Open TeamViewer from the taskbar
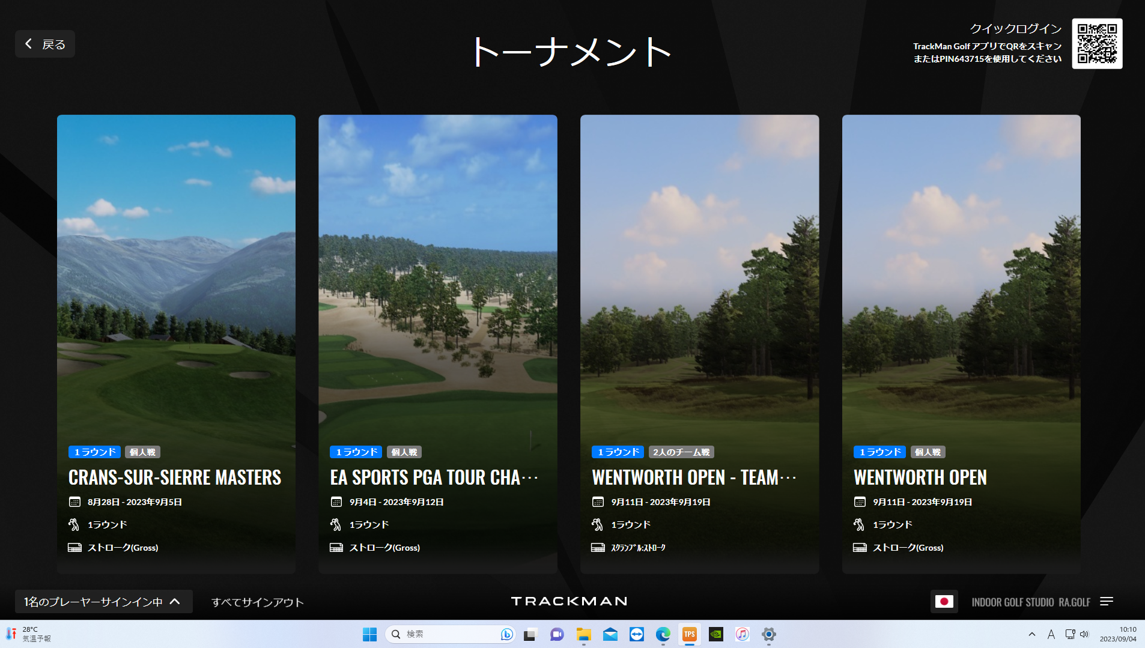1145x648 pixels. pos(637,634)
